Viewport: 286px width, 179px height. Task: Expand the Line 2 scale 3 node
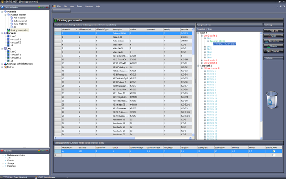coord(201,60)
